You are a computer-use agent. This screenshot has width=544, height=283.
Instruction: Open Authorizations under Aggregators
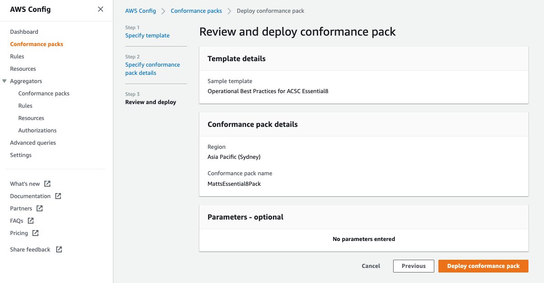[37, 131]
